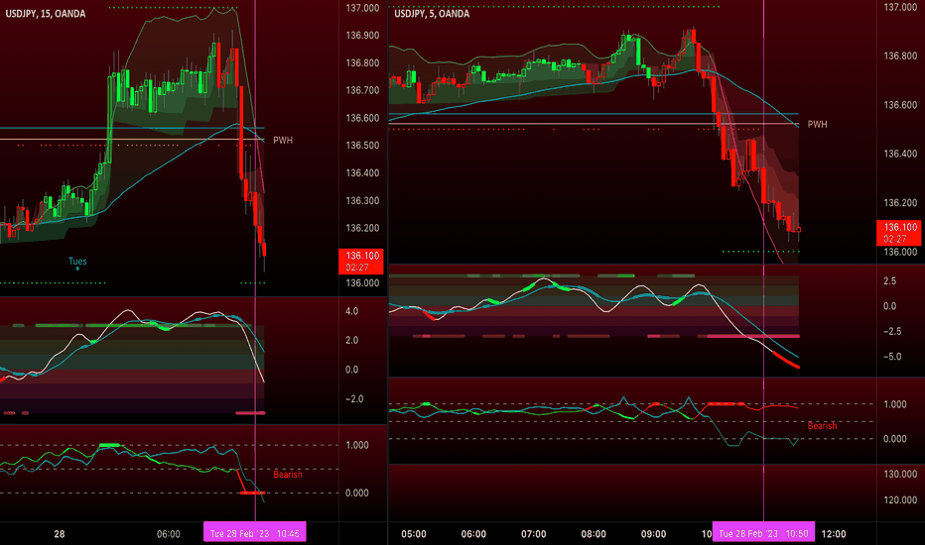The height and width of the screenshot is (545, 925).
Task: Click 137.000 on the 5-minute chart price scale
Action: [900, 7]
